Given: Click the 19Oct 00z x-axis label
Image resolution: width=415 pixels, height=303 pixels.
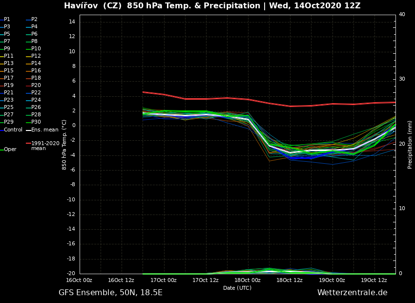Looking at the screenshot, I should (332, 280).
